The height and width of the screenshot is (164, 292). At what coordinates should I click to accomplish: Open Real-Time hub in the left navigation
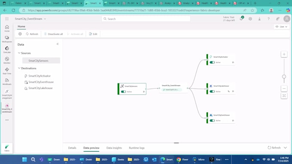[7, 71]
